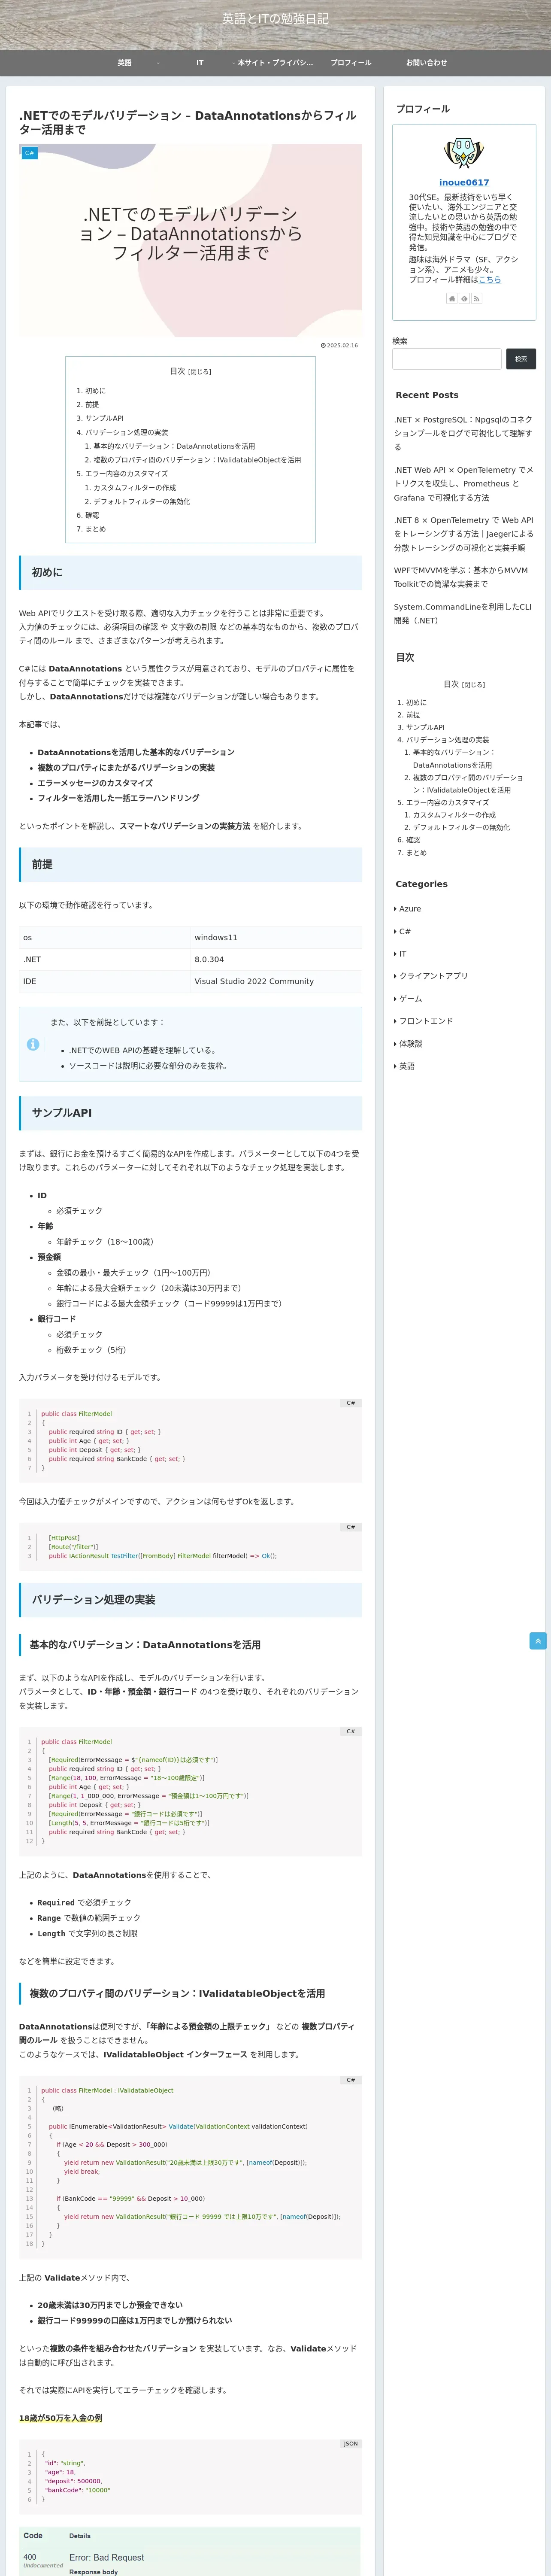
Task: Jump to 基本的なバリデーション in main contents
Action: point(174,447)
